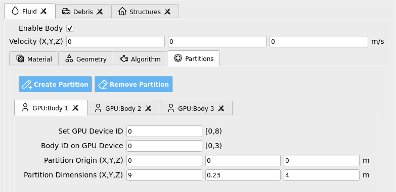This screenshot has width=396, height=192.
Task: Switch to the Material tab
Action: (34, 59)
